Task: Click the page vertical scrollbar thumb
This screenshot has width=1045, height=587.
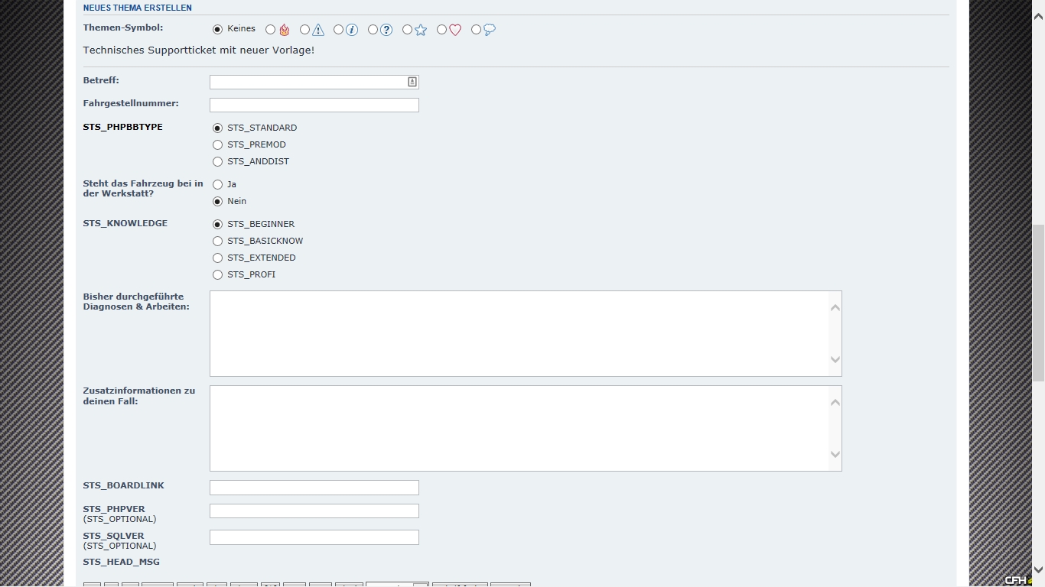Action: click(1038, 302)
